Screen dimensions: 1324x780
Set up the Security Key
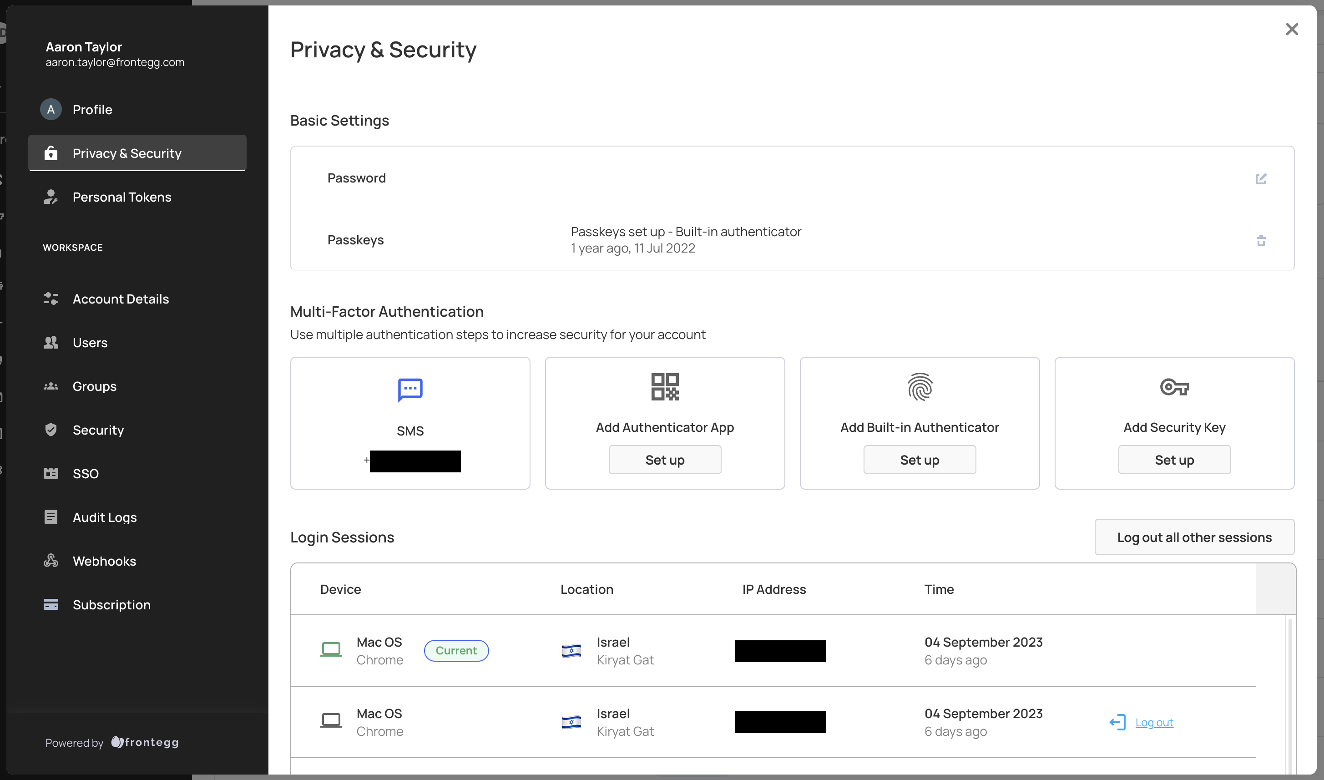pos(1174,460)
